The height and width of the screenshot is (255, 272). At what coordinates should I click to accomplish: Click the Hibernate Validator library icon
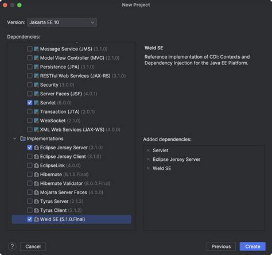pos(36,183)
